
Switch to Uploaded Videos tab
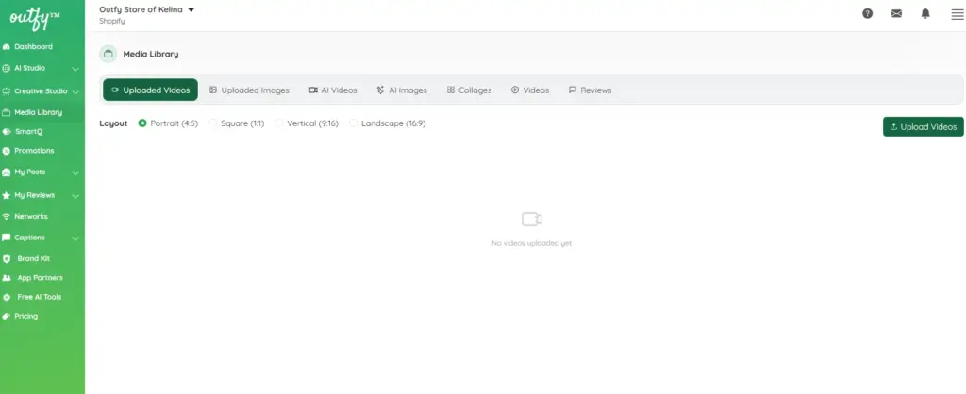[150, 90]
